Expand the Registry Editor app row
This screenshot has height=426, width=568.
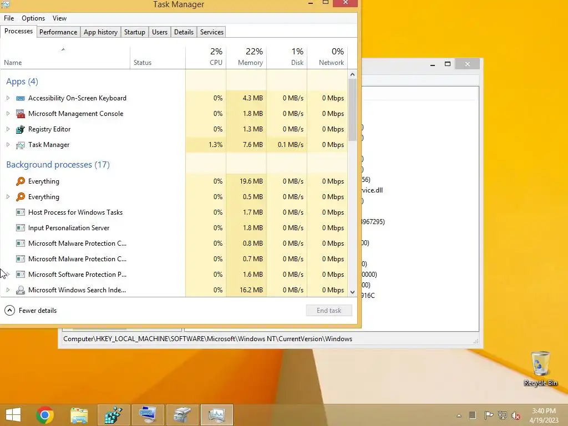pyautogui.click(x=8, y=129)
